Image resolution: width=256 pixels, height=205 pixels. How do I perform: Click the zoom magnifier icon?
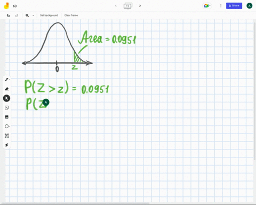[27, 15]
